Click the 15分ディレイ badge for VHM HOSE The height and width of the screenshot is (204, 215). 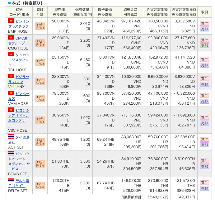[x=40, y=98]
